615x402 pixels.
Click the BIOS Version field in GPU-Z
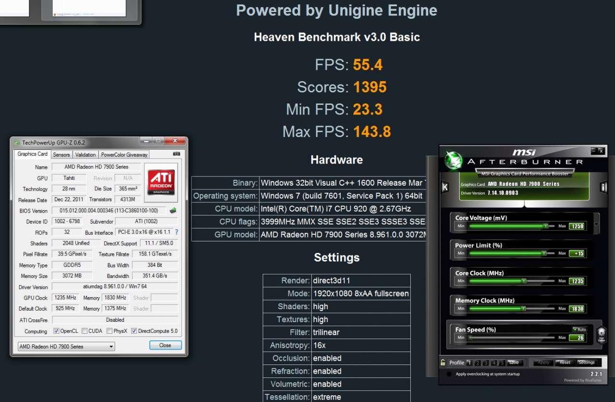pyautogui.click(x=109, y=211)
